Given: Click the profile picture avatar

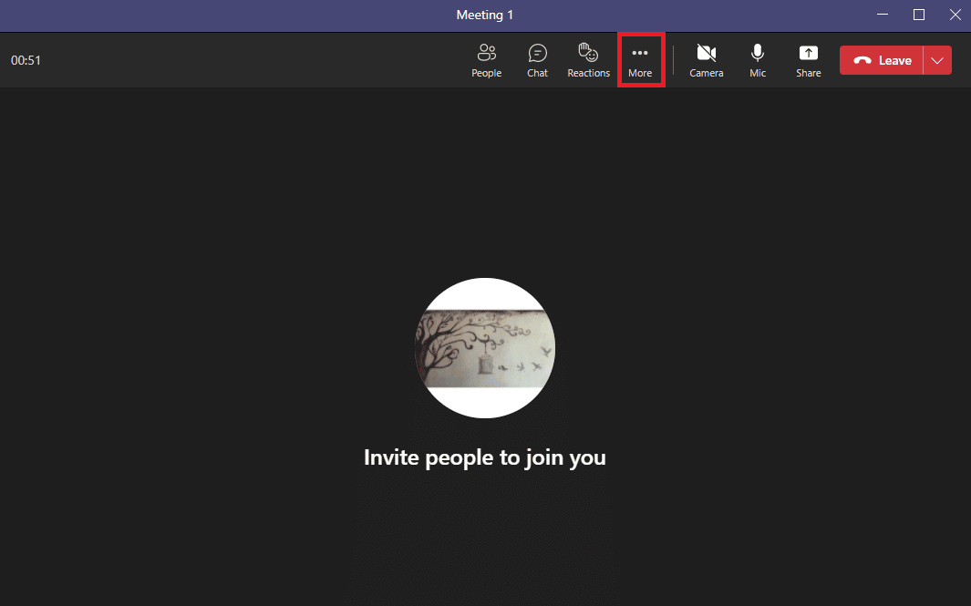Looking at the screenshot, I should tap(485, 348).
